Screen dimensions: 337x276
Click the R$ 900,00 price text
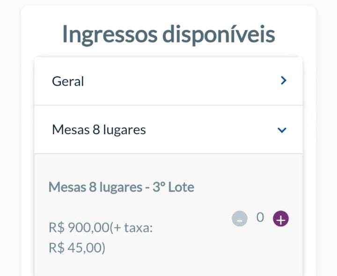79,228
